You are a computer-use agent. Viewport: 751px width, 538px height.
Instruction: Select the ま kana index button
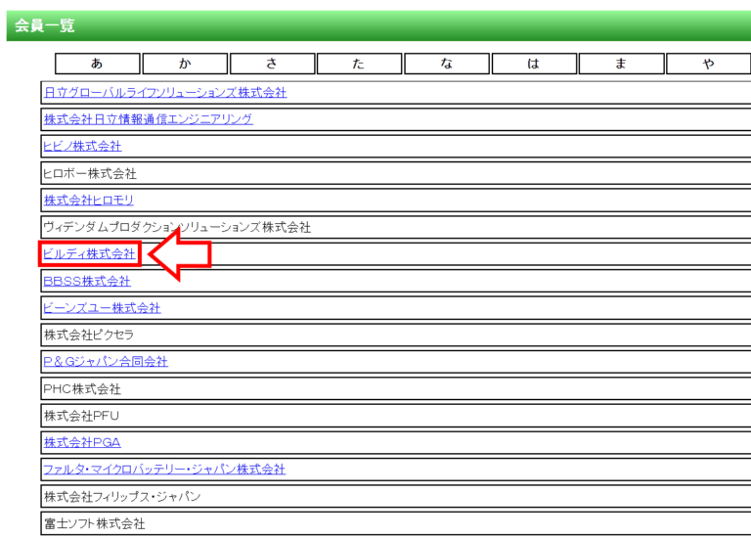pyautogui.click(x=621, y=64)
